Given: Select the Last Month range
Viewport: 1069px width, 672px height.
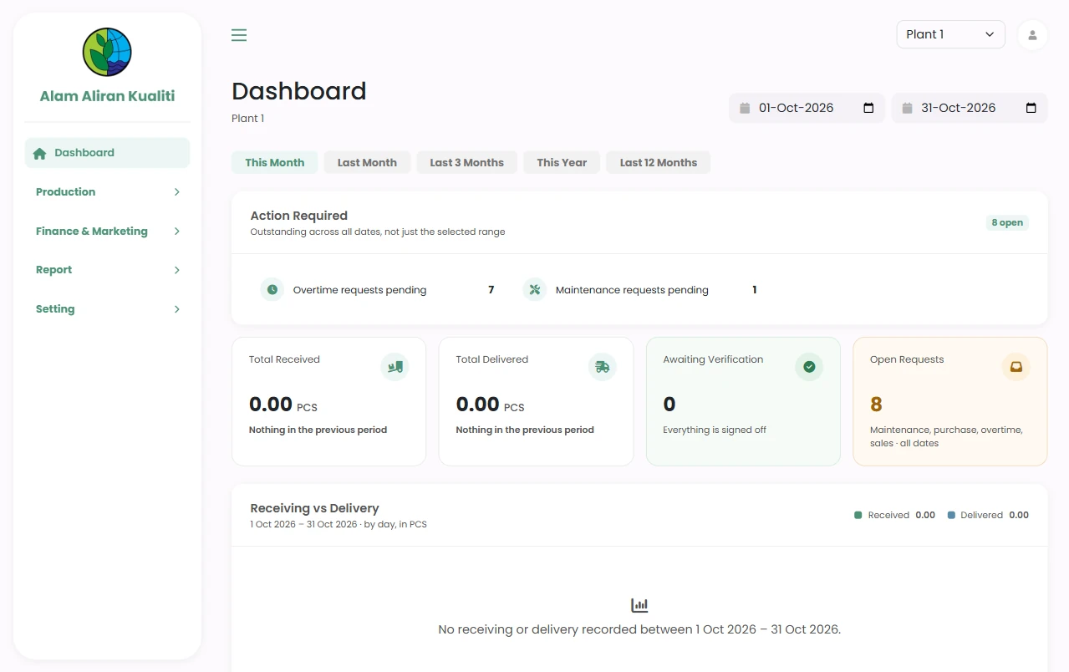Looking at the screenshot, I should tap(367, 162).
